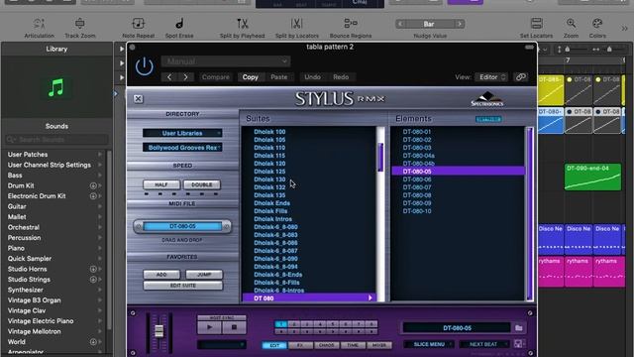The height and width of the screenshot is (357, 634).
Task: Open the View Editor dropdown
Action: 491,77
